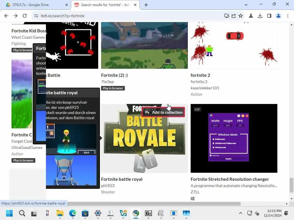The image size is (294, 220).
Task: Open site information icon in address bar
Action: coord(36,16)
